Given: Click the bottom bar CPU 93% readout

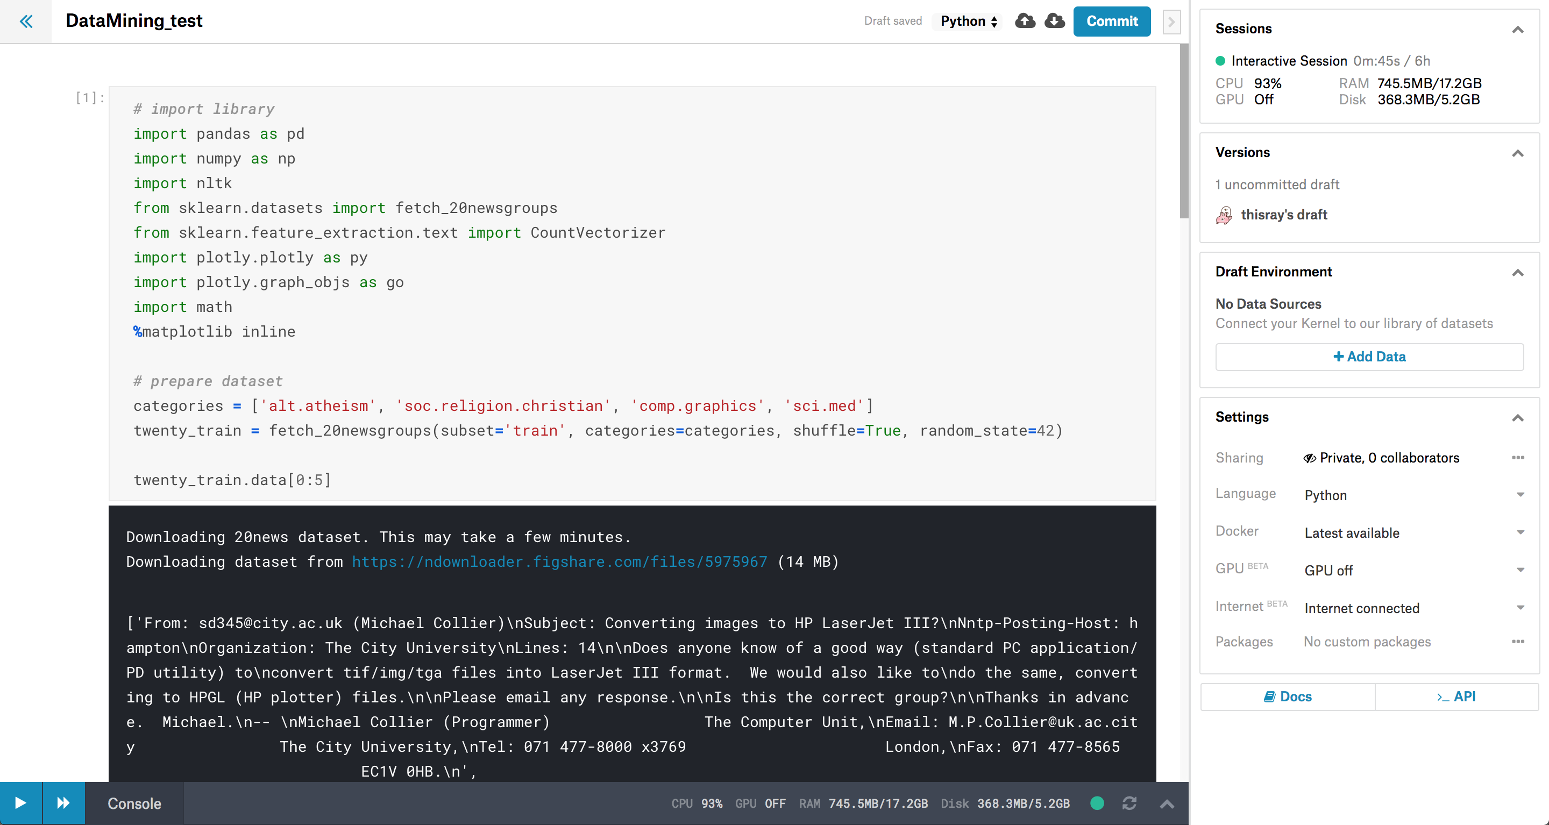Looking at the screenshot, I should click(697, 803).
